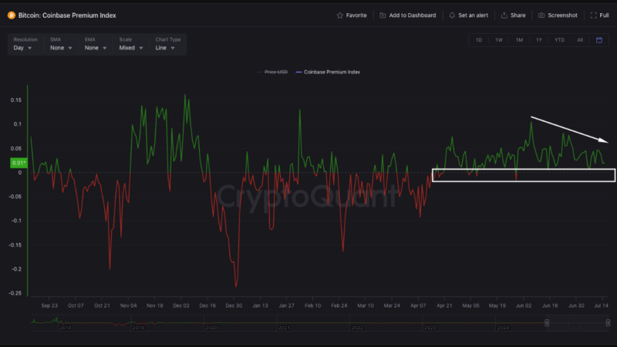
Task: Click the Set an alert label
Action: point(473,15)
